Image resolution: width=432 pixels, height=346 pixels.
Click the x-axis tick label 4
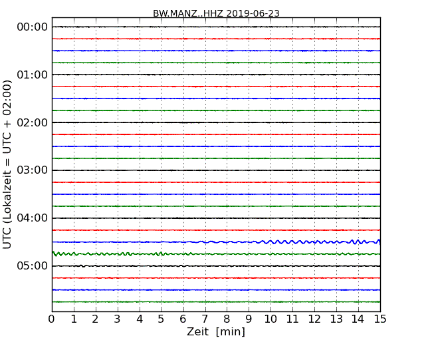click(x=140, y=319)
